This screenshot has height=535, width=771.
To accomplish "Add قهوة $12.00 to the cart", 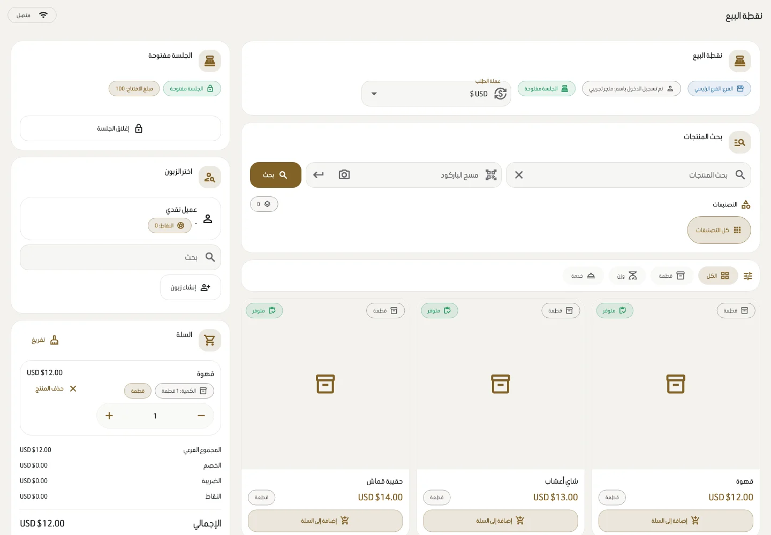I will click(676, 521).
